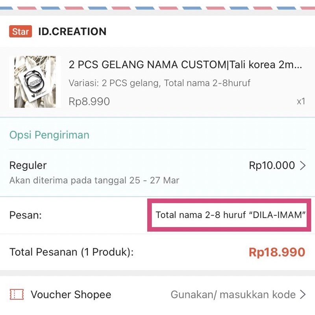This screenshot has width=315, height=315.
Task: Tap the Pesan label
Action: 25,215
